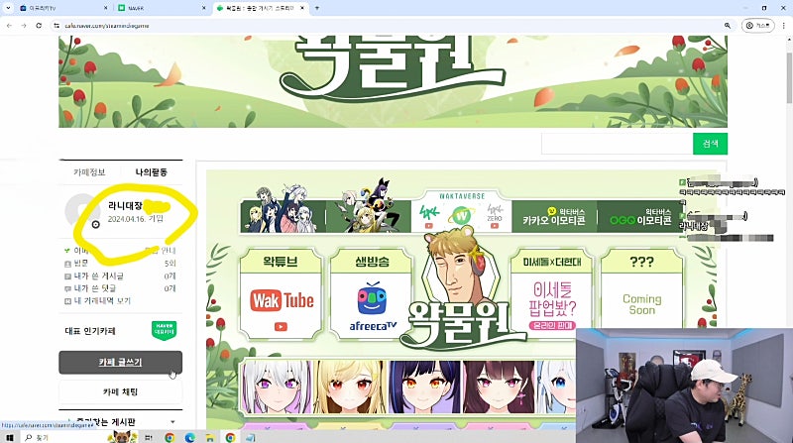793x443 pixels.
Task: Open OGQ 이모티콘 banner
Action: tap(639, 216)
